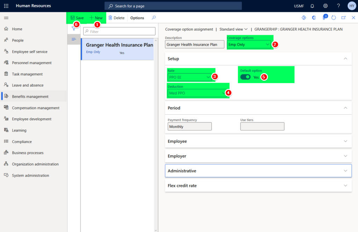
Task: Click the refresh page icon
Action: point(334,17)
